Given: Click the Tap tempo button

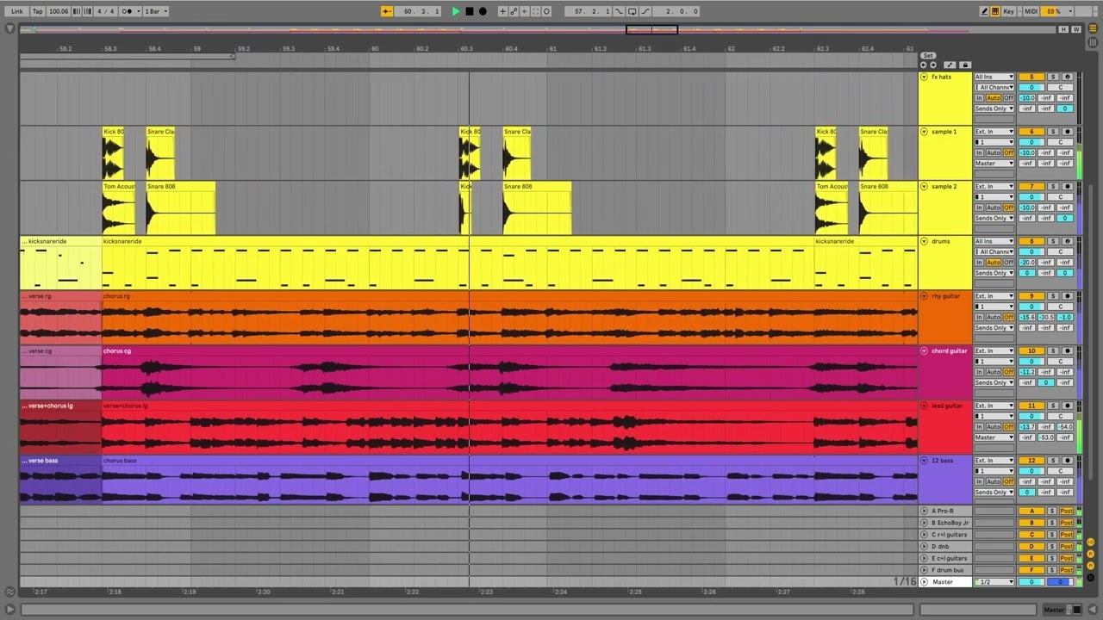Looking at the screenshot, I should 37,11.
